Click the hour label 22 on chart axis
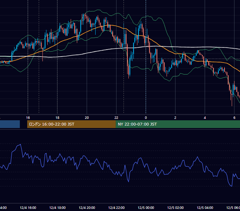Viewport: 240px width, 211px height. click(x=116, y=118)
